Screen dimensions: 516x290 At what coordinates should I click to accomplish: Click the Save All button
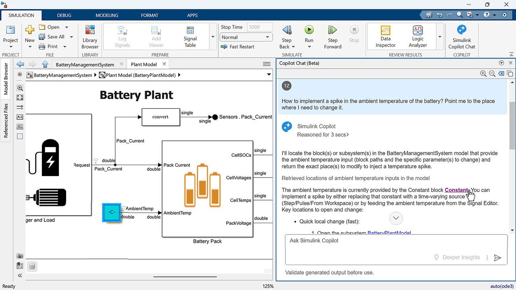click(52, 37)
